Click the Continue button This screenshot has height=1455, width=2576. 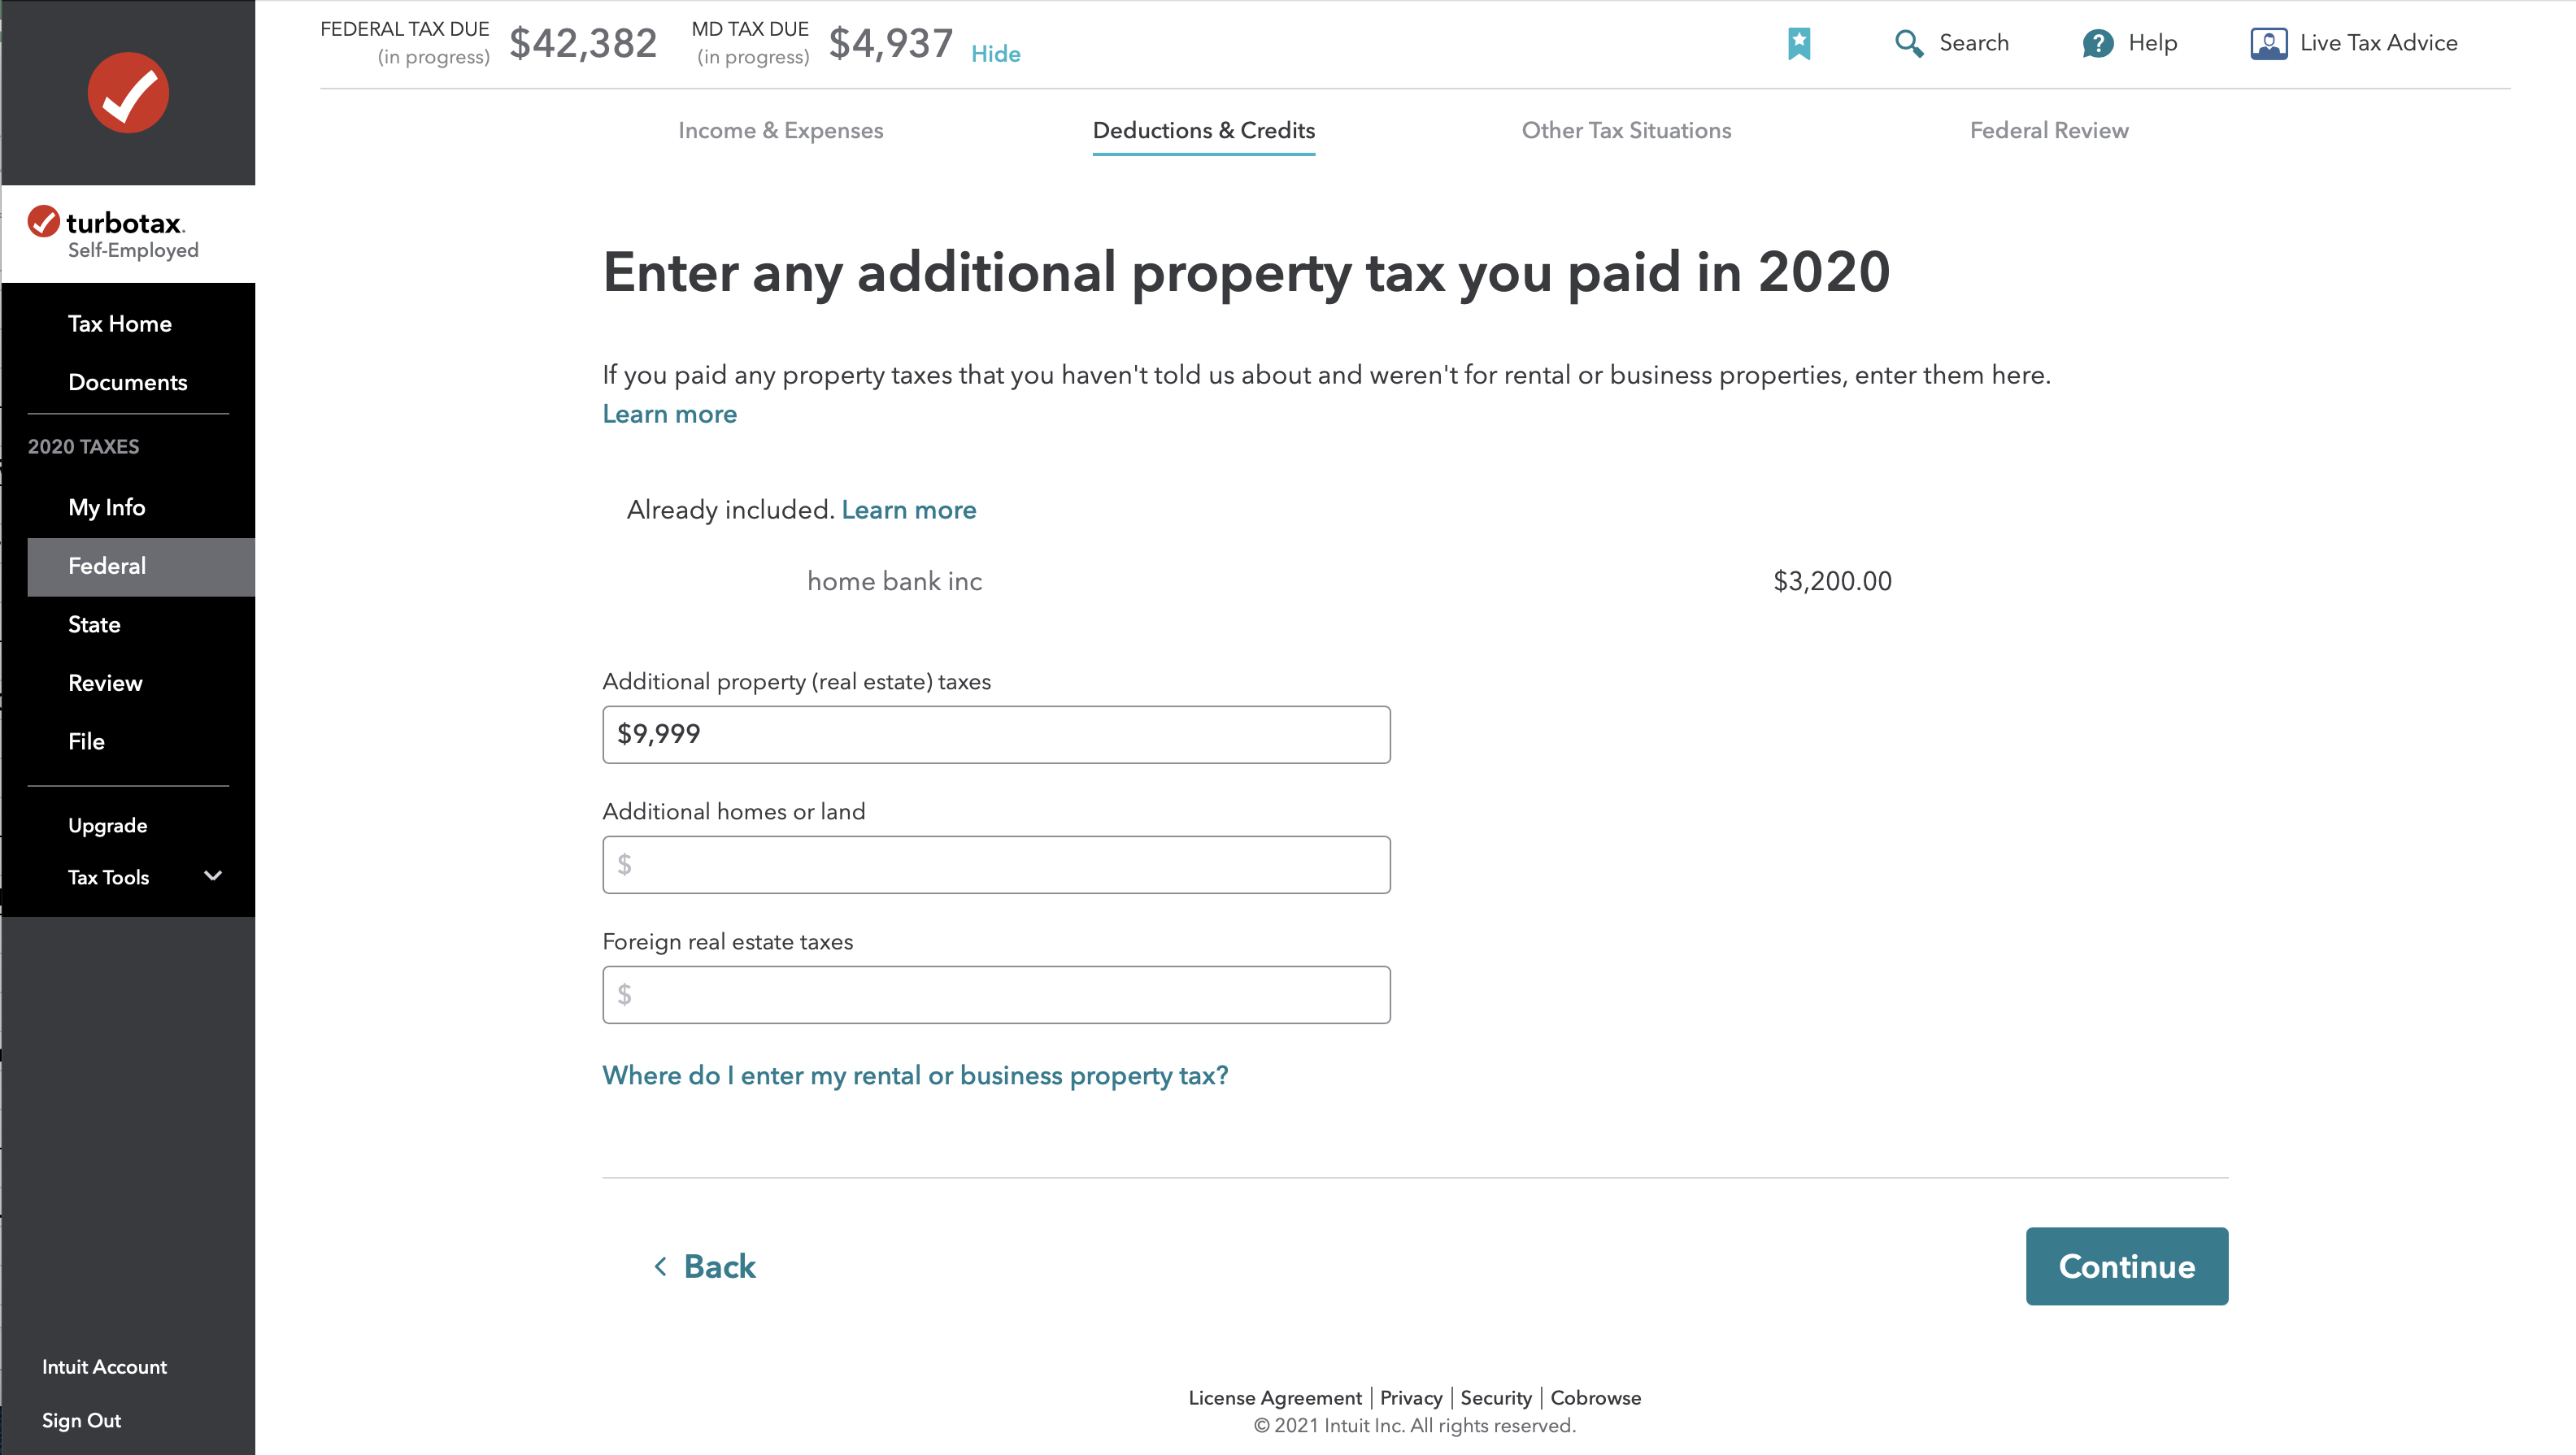click(x=2127, y=1266)
